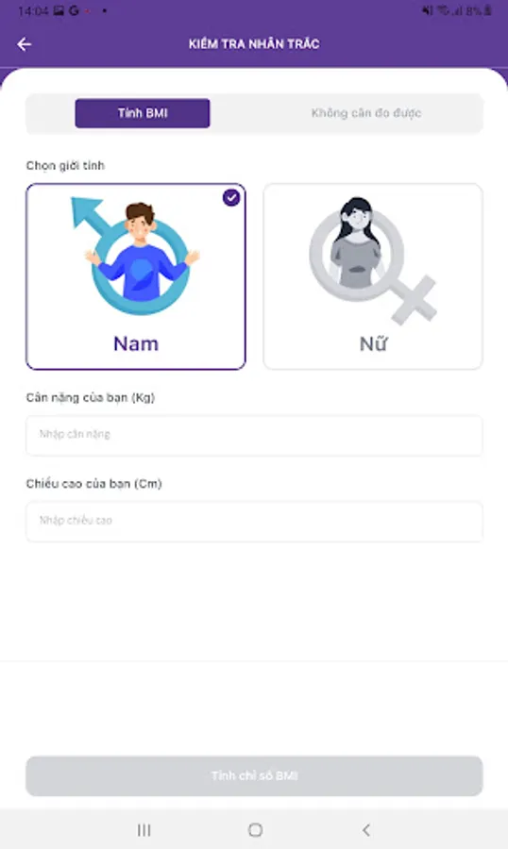Tap the back arrow in header

24,43
